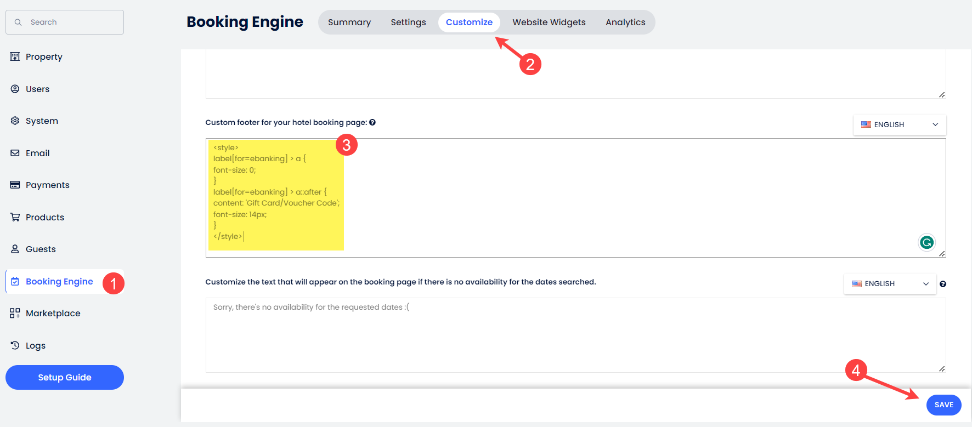Click help icon beside custom footer label
This screenshot has height=427, width=972.
pyautogui.click(x=372, y=122)
